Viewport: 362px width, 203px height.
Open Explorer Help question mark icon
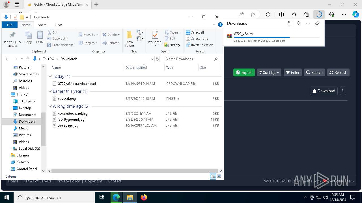tap(220, 25)
